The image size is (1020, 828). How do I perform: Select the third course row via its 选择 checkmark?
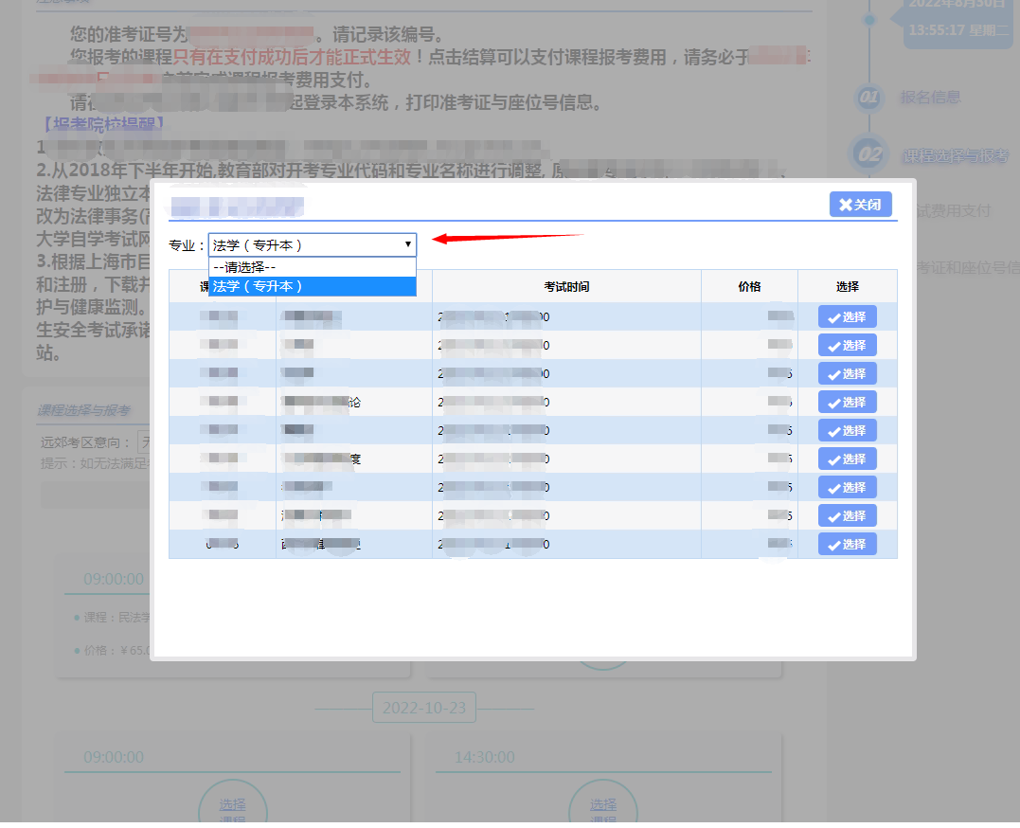847,374
